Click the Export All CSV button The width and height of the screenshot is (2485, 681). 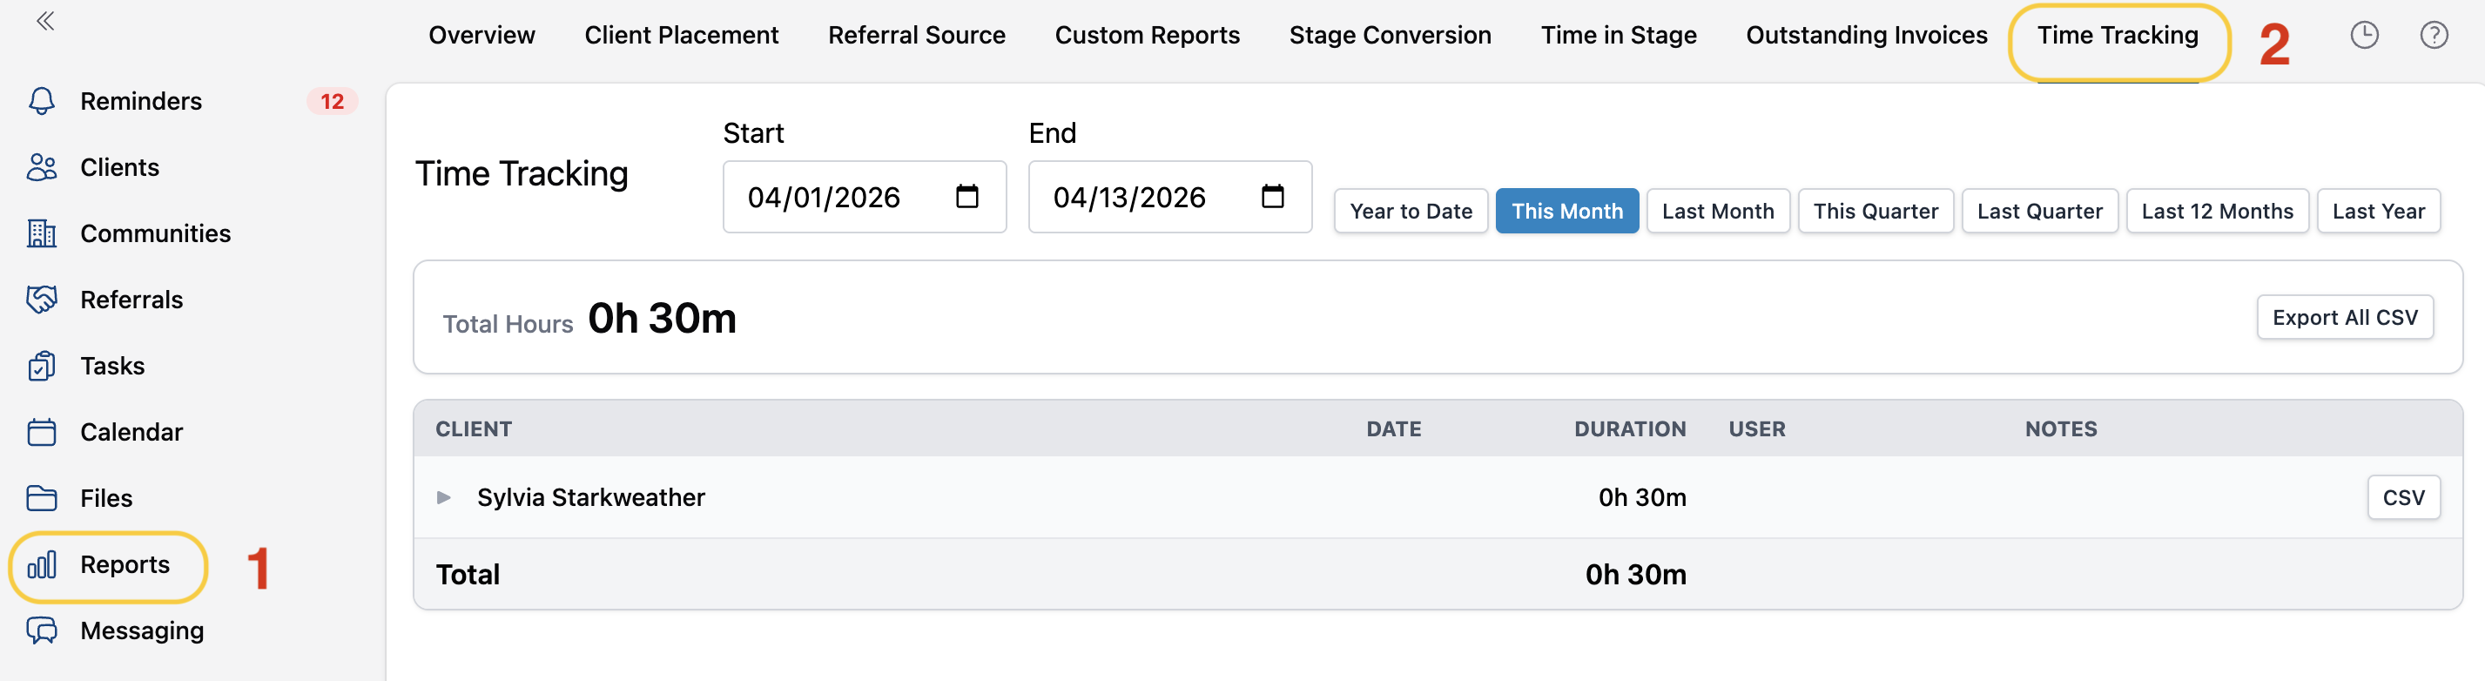[x=2344, y=317]
